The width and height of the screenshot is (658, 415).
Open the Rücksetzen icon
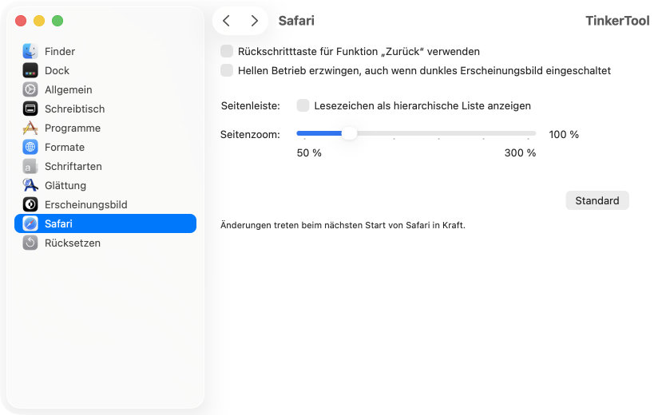click(x=30, y=243)
